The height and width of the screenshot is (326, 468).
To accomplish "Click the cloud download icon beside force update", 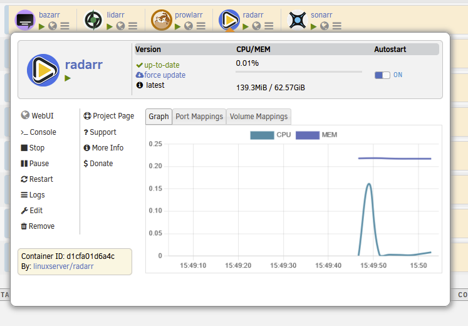I will pos(140,75).
